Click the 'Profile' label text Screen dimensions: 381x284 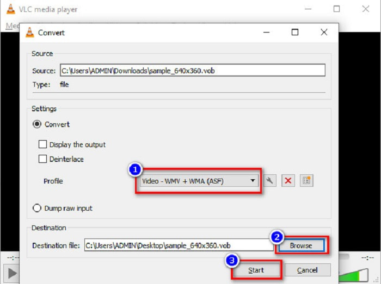[x=53, y=181]
